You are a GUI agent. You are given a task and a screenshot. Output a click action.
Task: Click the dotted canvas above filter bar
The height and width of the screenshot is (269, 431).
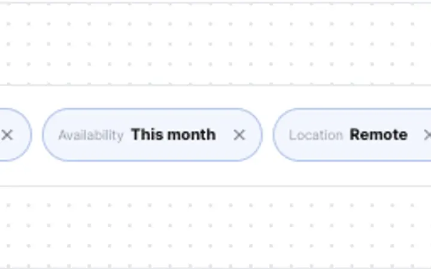[215, 44]
